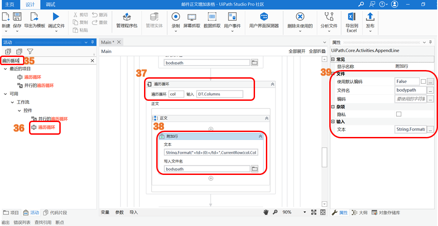Open 项目 panel tab

click(x=11, y=212)
